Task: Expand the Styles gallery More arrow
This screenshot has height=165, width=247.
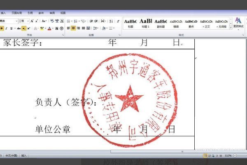Action: [x=231, y=28]
